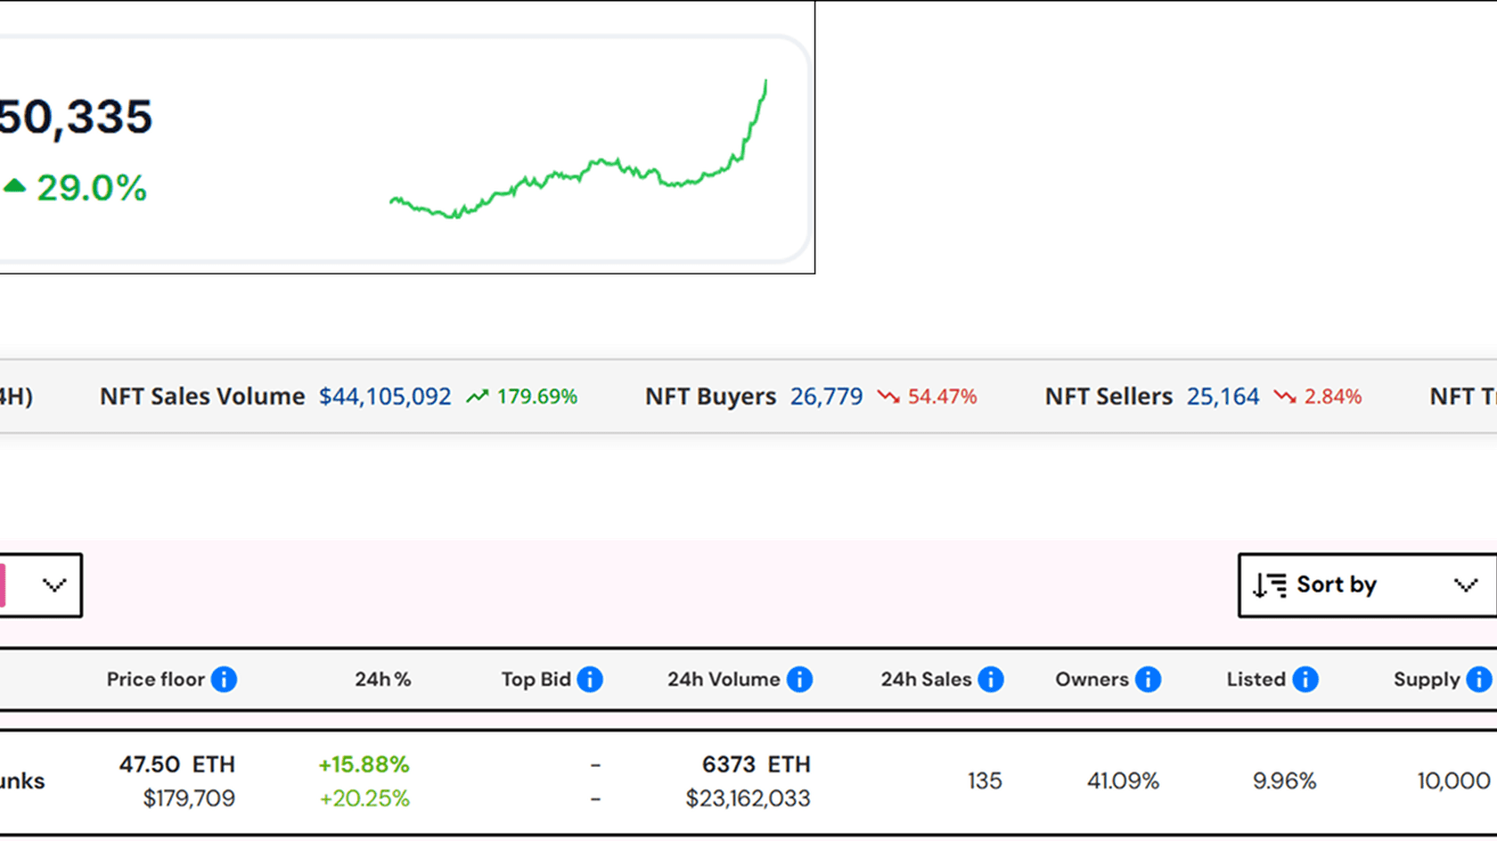The width and height of the screenshot is (1497, 841).
Task: Click the 41.09% owners cell
Action: pos(1123,781)
